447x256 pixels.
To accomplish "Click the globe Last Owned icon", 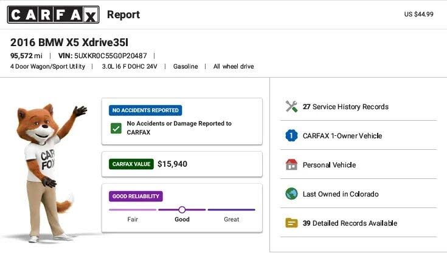I will 291,194.
